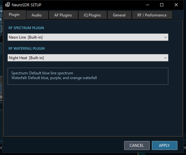Open the AF Plugins tab
Screen dimensions: 186x155
pos(63,15)
